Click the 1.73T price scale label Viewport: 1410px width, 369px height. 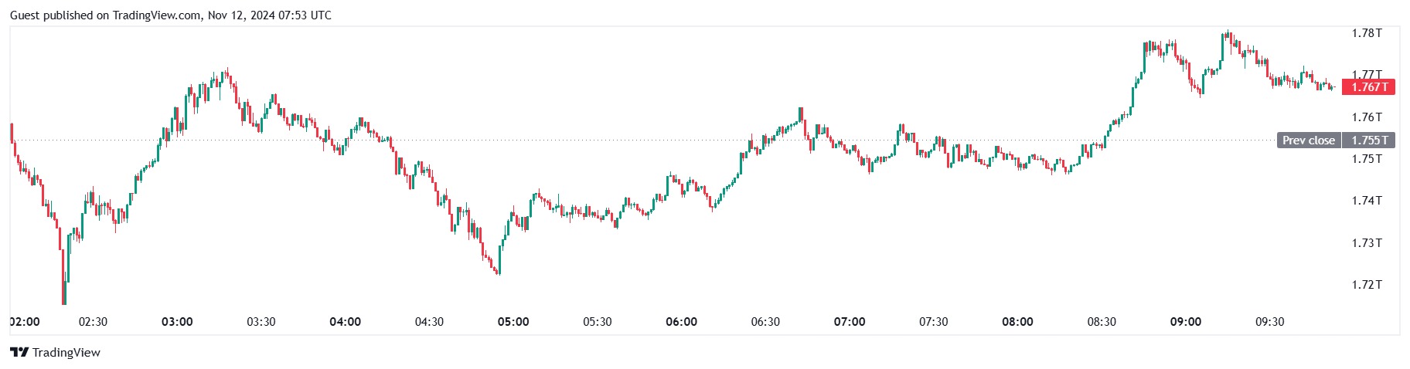click(x=1366, y=243)
